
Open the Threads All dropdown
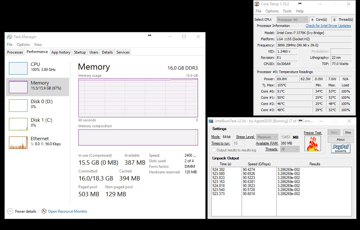pyautogui.click(x=289, y=149)
